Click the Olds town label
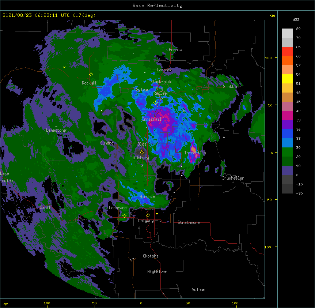This screenshot has height=308, width=315. (142, 144)
